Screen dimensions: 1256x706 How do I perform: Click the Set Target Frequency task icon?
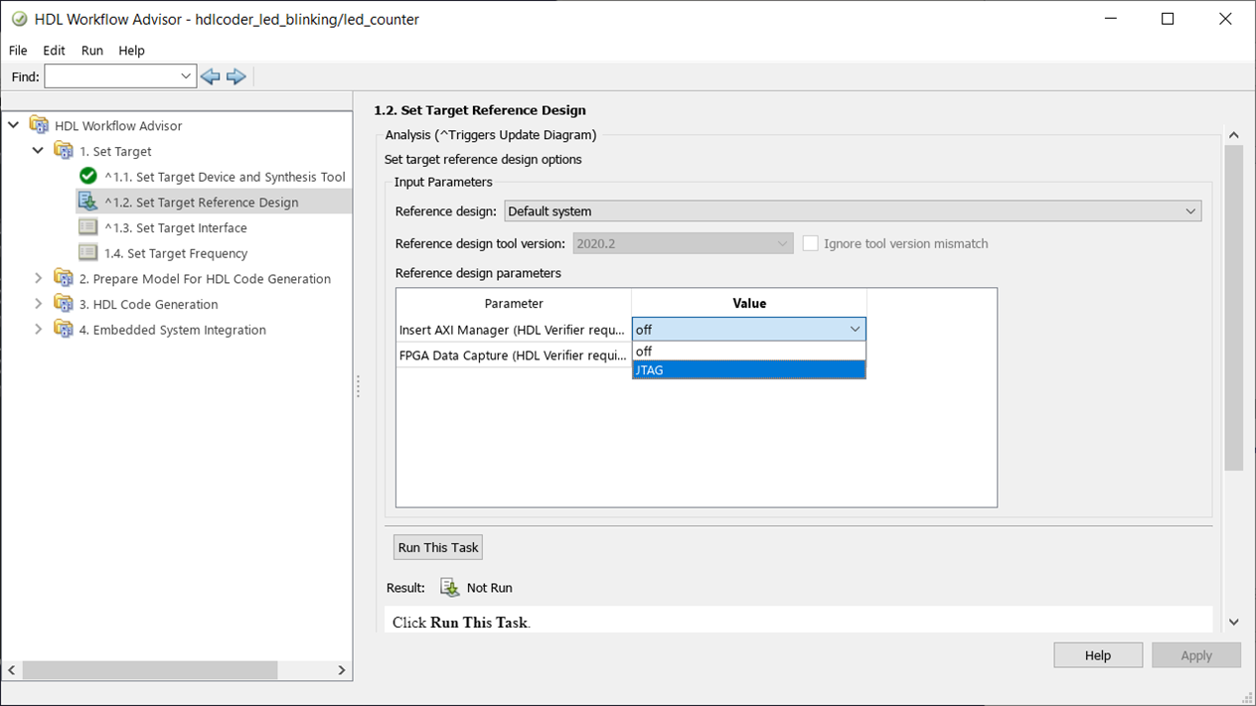[x=88, y=253]
